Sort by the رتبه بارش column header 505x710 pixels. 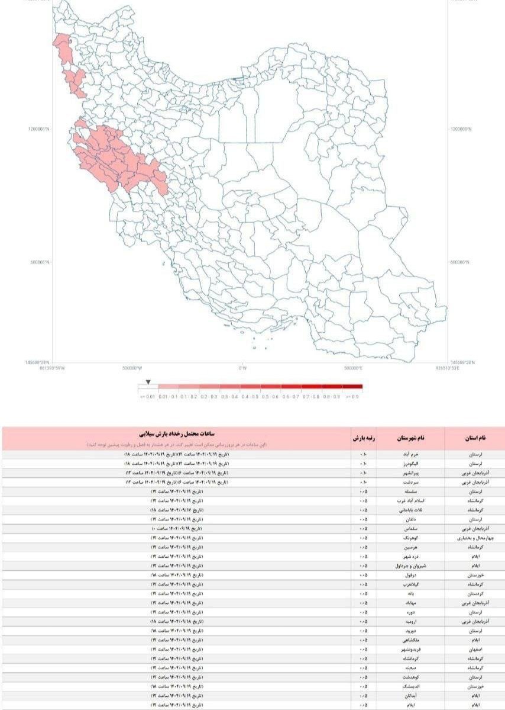[x=364, y=438]
